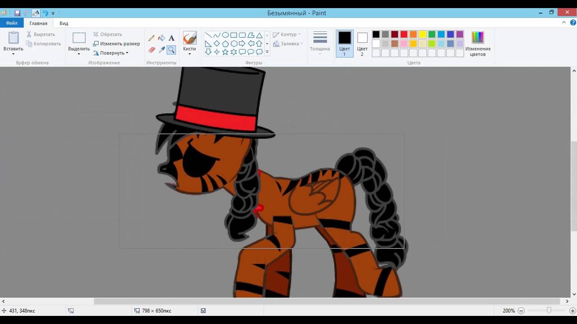Expand the shapes gallery more arrow

coord(267,52)
